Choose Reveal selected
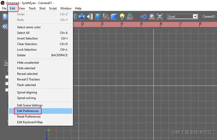This screenshot has width=217, height=140. (41, 74)
